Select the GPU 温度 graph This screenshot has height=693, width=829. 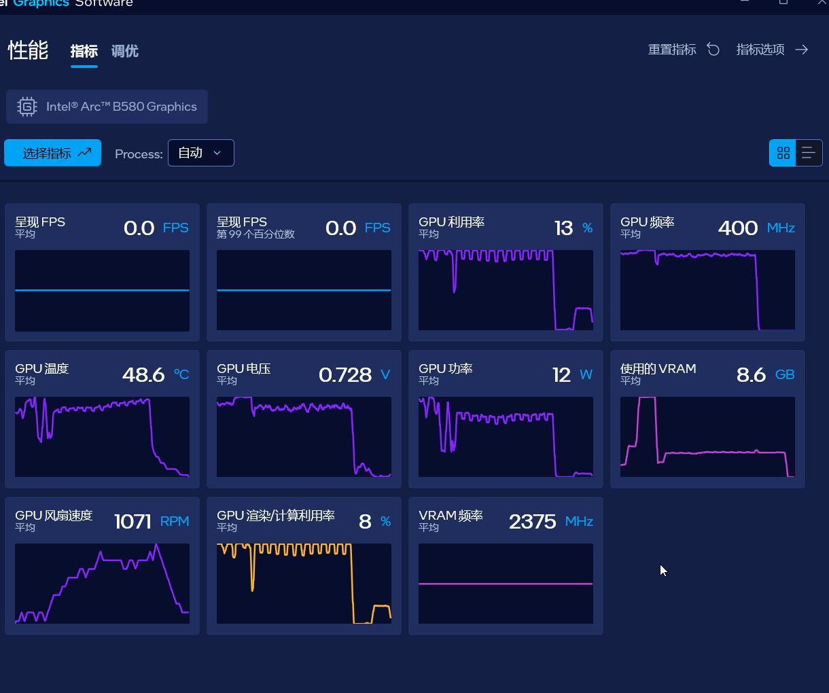[102, 437]
